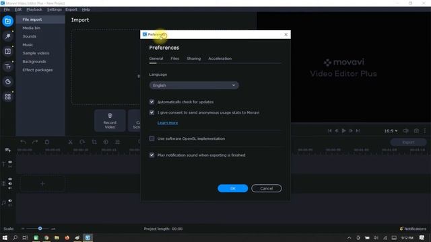Open the Transitions panel icon
The image size is (431, 242).
pos(7,51)
